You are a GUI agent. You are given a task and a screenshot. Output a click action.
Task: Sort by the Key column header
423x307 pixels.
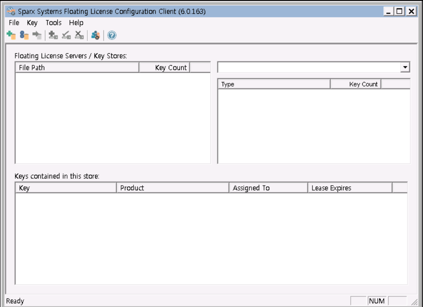(x=66, y=188)
